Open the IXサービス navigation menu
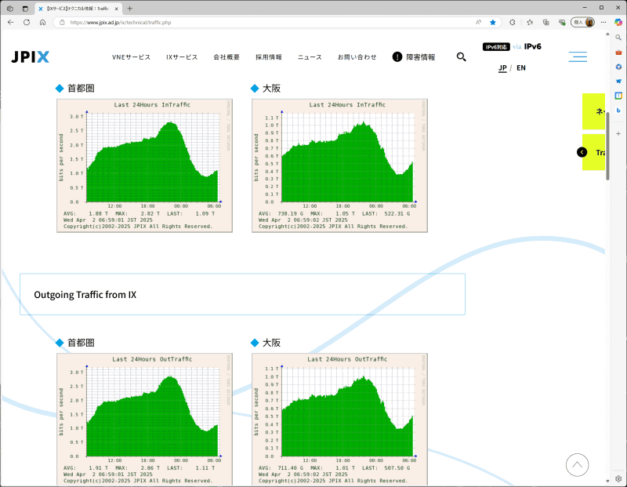Viewport: 627px width, 487px height. (181, 56)
